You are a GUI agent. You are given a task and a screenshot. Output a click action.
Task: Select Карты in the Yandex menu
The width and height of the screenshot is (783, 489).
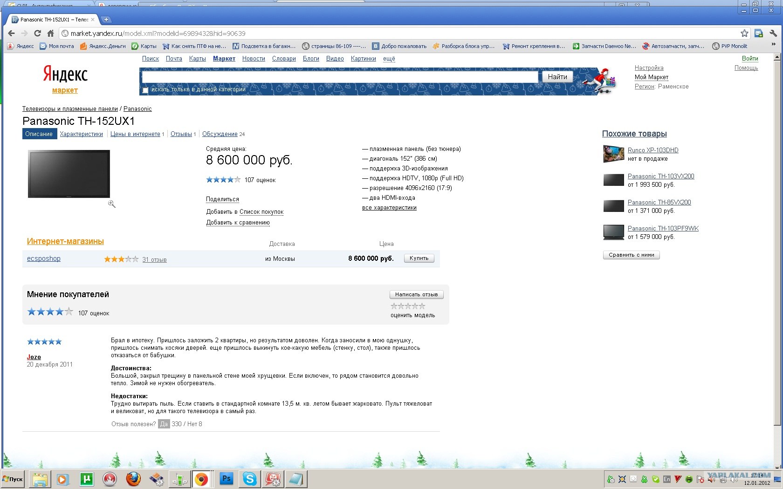(x=197, y=59)
